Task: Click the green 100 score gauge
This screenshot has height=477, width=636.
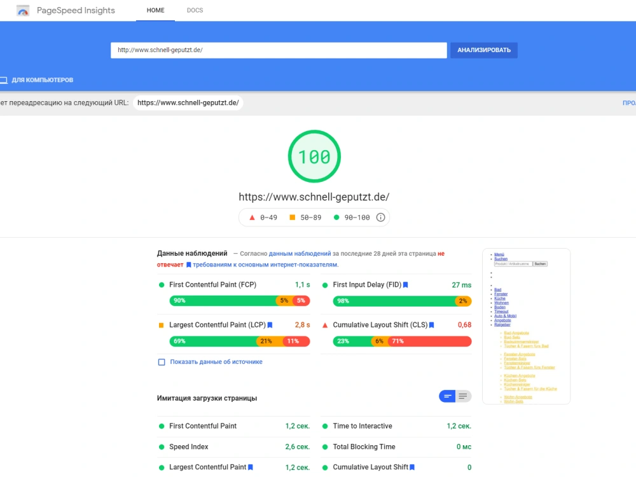Action: click(314, 156)
